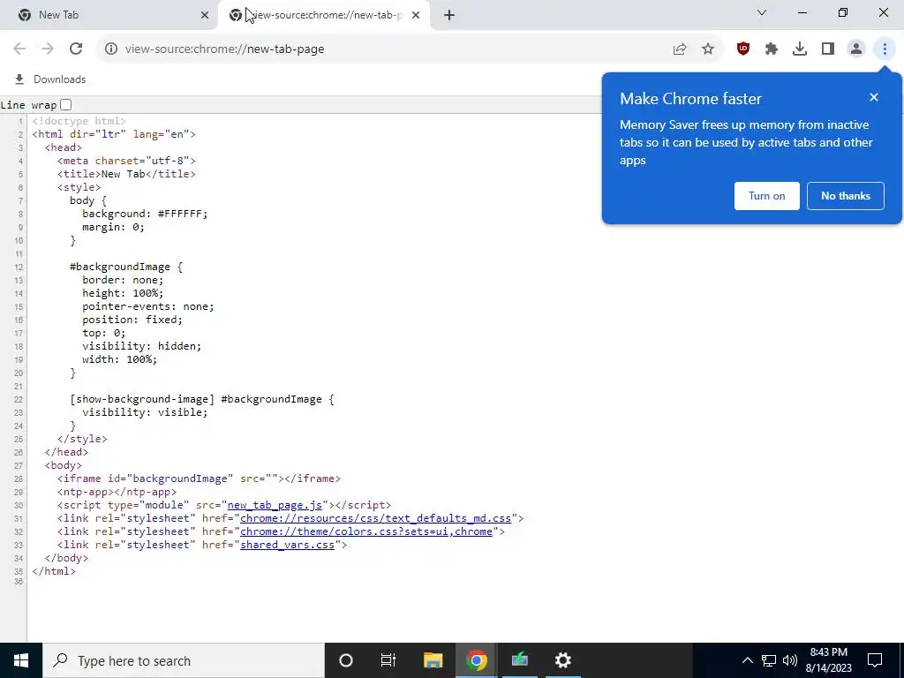
Task: Click the background: #FFFFFF; line
Action: [145, 214]
